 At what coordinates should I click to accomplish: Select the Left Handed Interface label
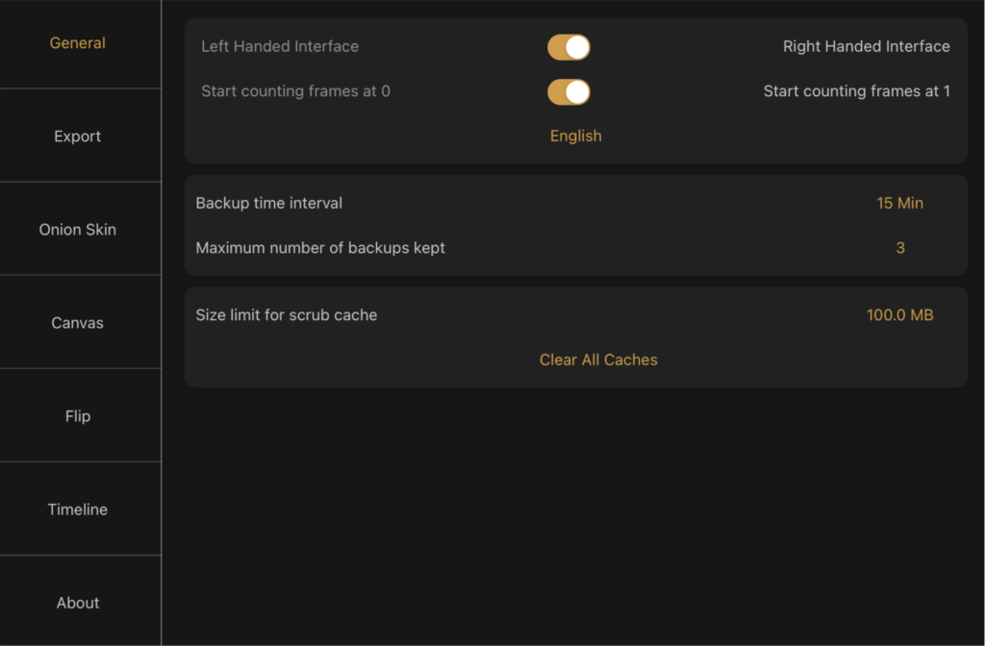[x=280, y=46]
